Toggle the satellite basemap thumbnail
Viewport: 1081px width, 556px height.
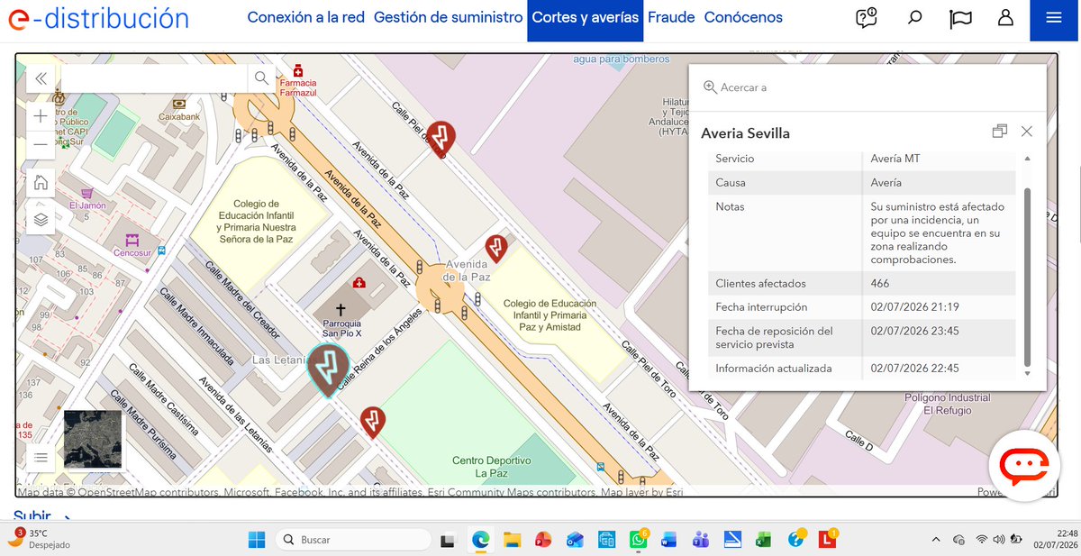(93, 439)
